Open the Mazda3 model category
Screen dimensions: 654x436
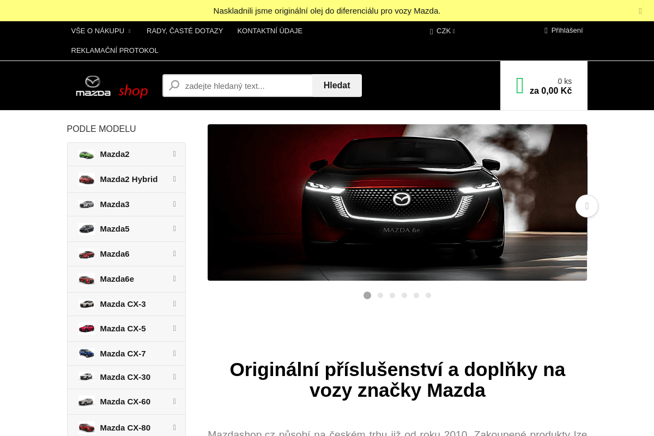(x=126, y=204)
